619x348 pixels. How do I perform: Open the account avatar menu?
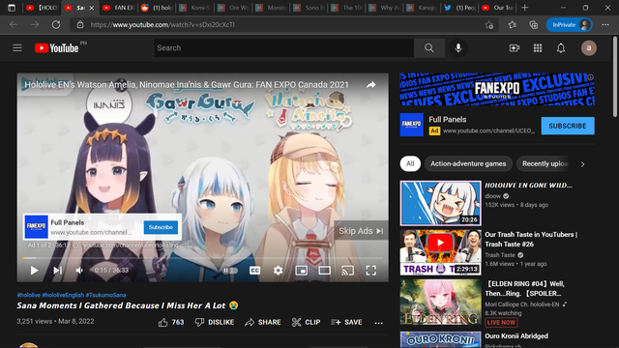click(x=589, y=48)
